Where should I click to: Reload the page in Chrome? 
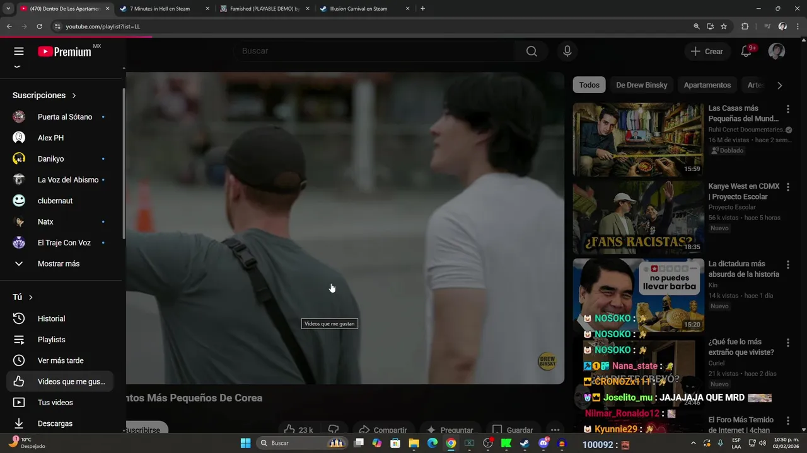pos(39,26)
